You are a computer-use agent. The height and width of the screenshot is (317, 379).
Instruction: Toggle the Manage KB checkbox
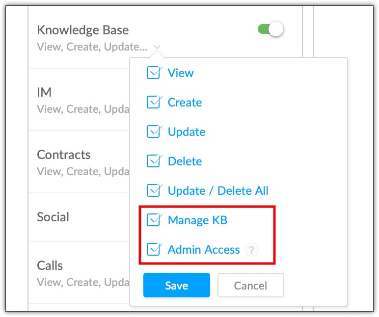[x=154, y=220]
